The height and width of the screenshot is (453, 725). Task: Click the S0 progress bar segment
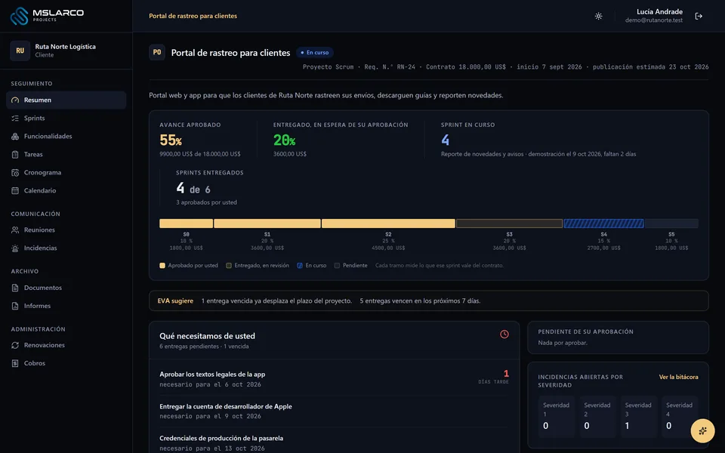187,223
